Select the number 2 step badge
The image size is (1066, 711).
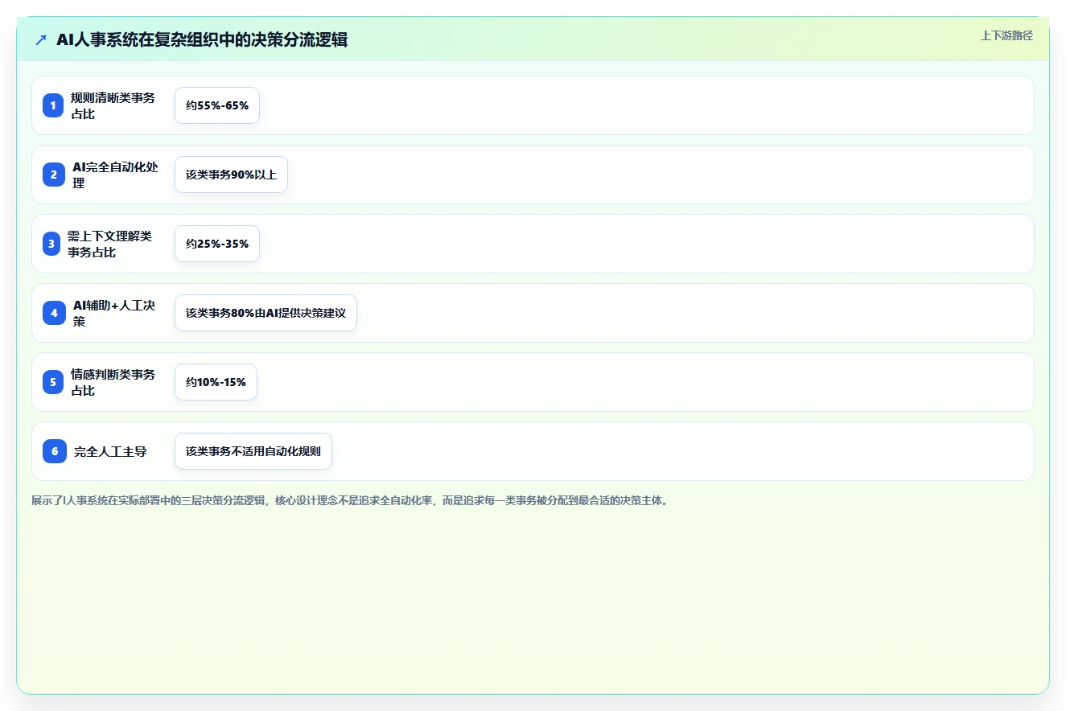[53, 175]
